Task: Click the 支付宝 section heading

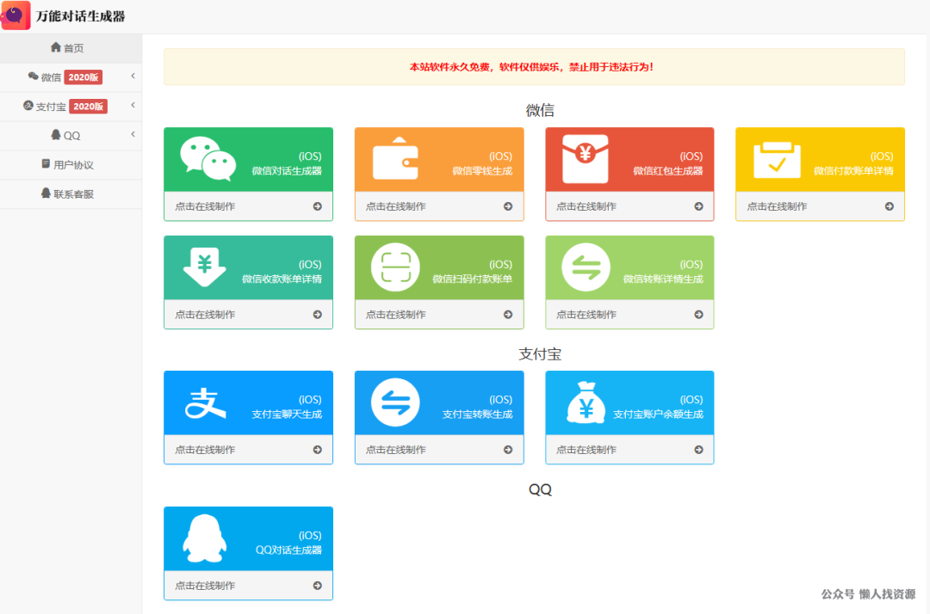Action: tap(540, 354)
